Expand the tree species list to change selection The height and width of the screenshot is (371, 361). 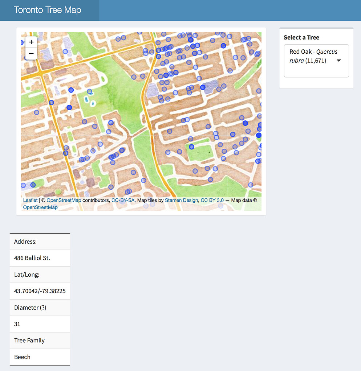[x=316, y=61]
